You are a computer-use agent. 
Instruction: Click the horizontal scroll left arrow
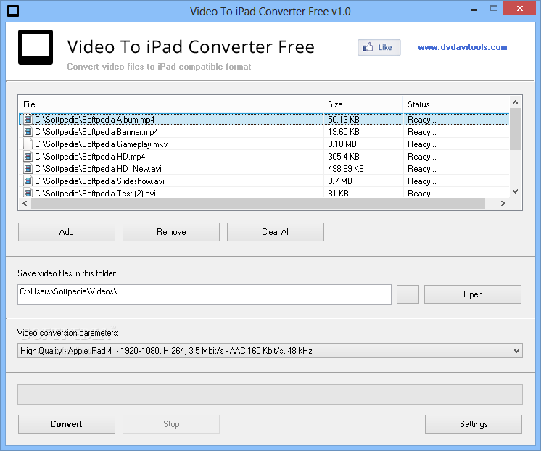pos(25,203)
